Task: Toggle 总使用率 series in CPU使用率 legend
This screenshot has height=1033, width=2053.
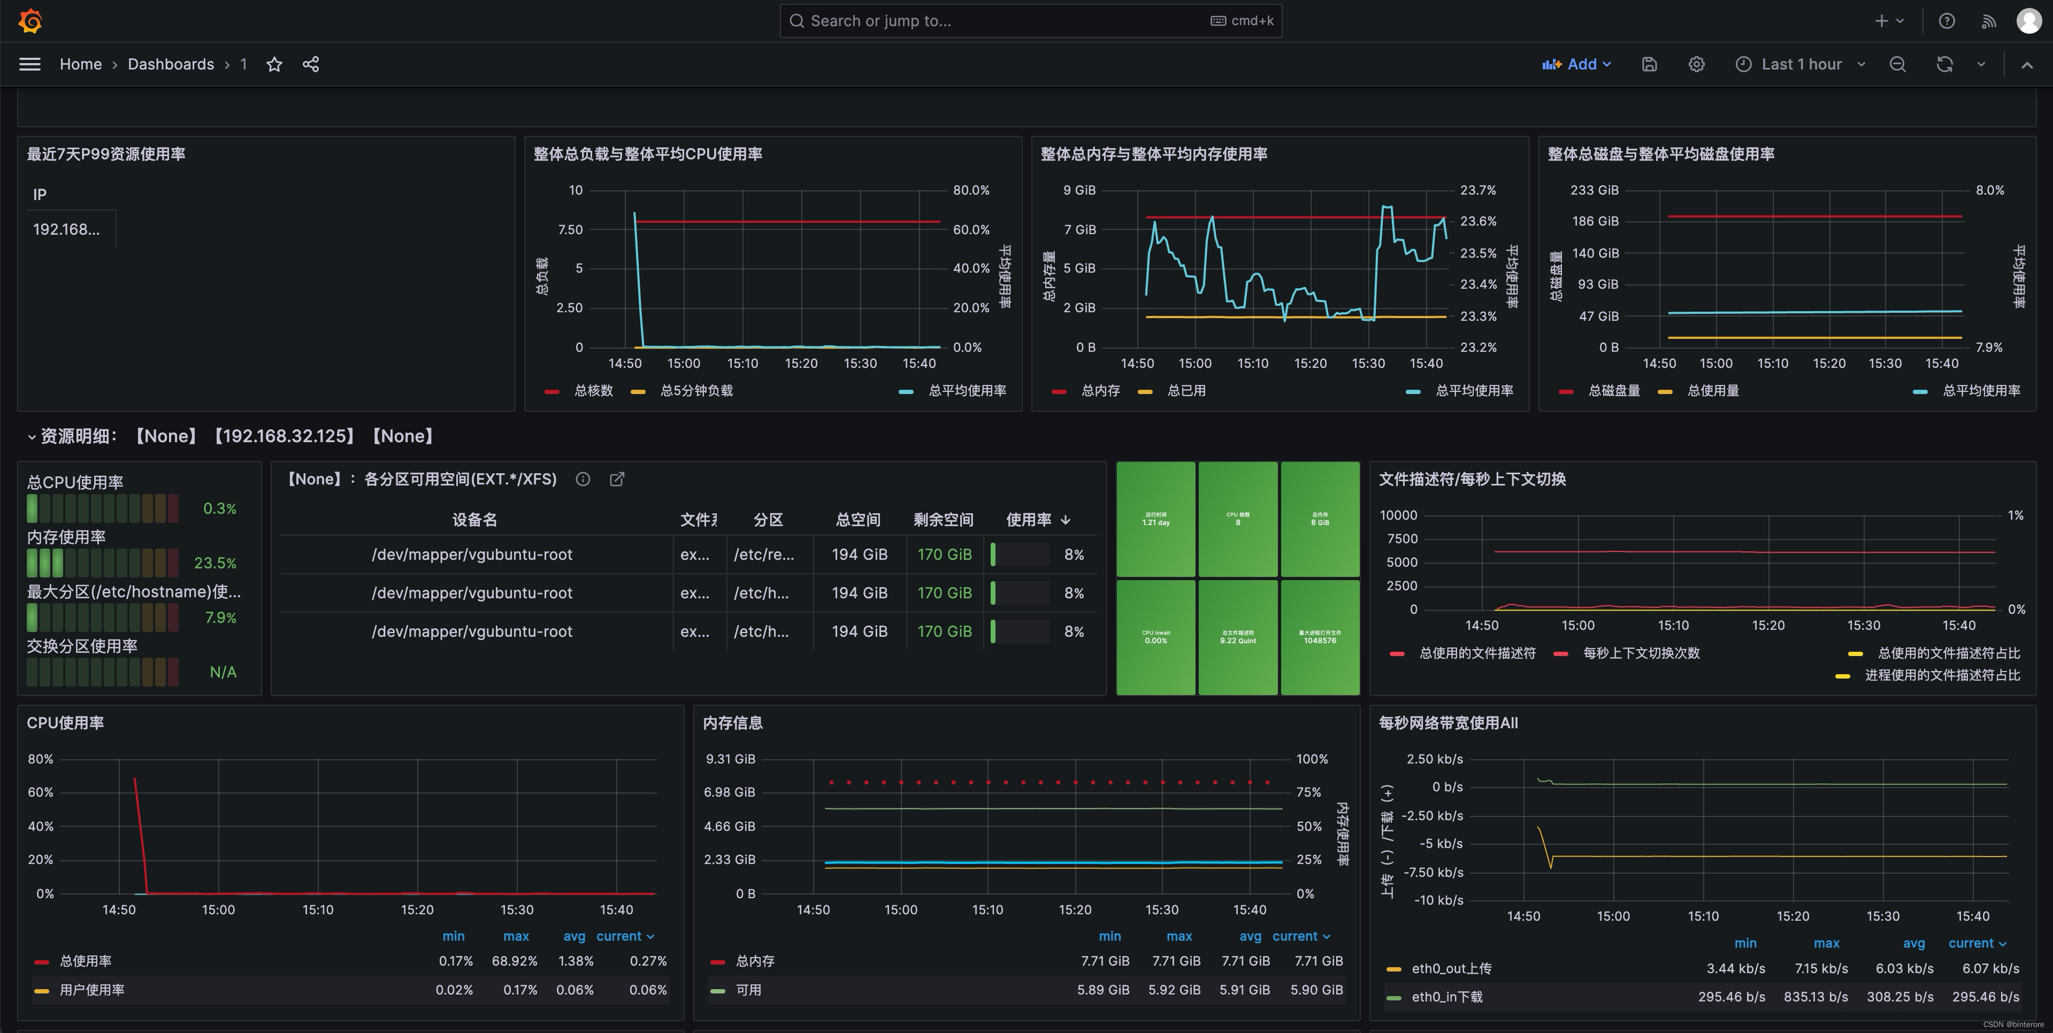Action: click(x=85, y=961)
